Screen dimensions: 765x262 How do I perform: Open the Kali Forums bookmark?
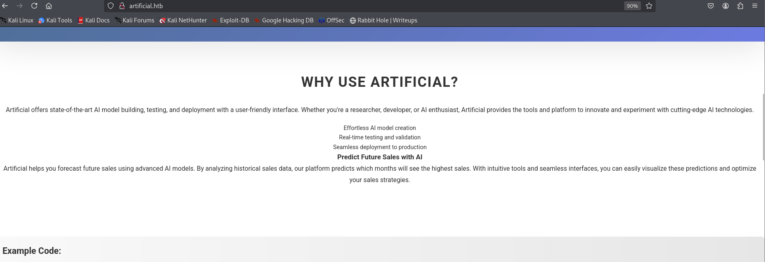[x=135, y=20]
